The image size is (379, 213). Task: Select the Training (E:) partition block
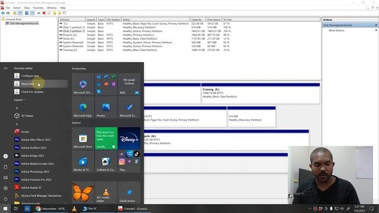(x=261, y=93)
